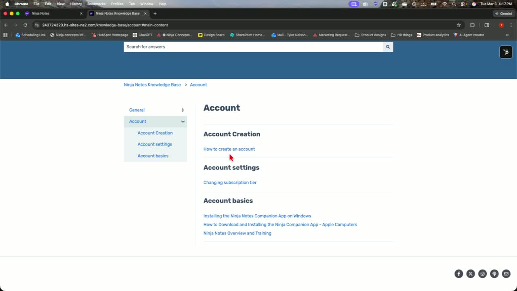Open the podcast social icon in the footer
517x291 pixels.
(494, 274)
